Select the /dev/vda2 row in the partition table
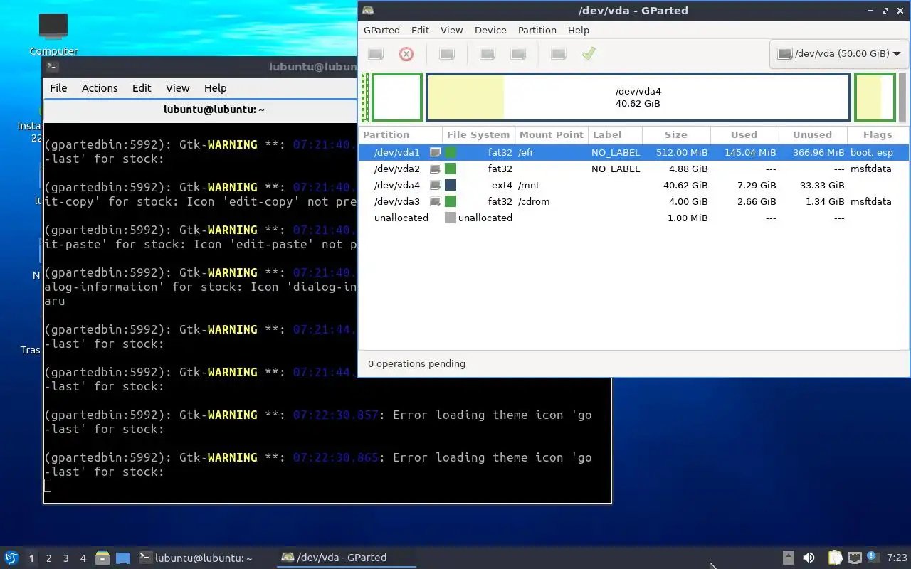Viewport: 911px width, 569px height. (x=633, y=169)
